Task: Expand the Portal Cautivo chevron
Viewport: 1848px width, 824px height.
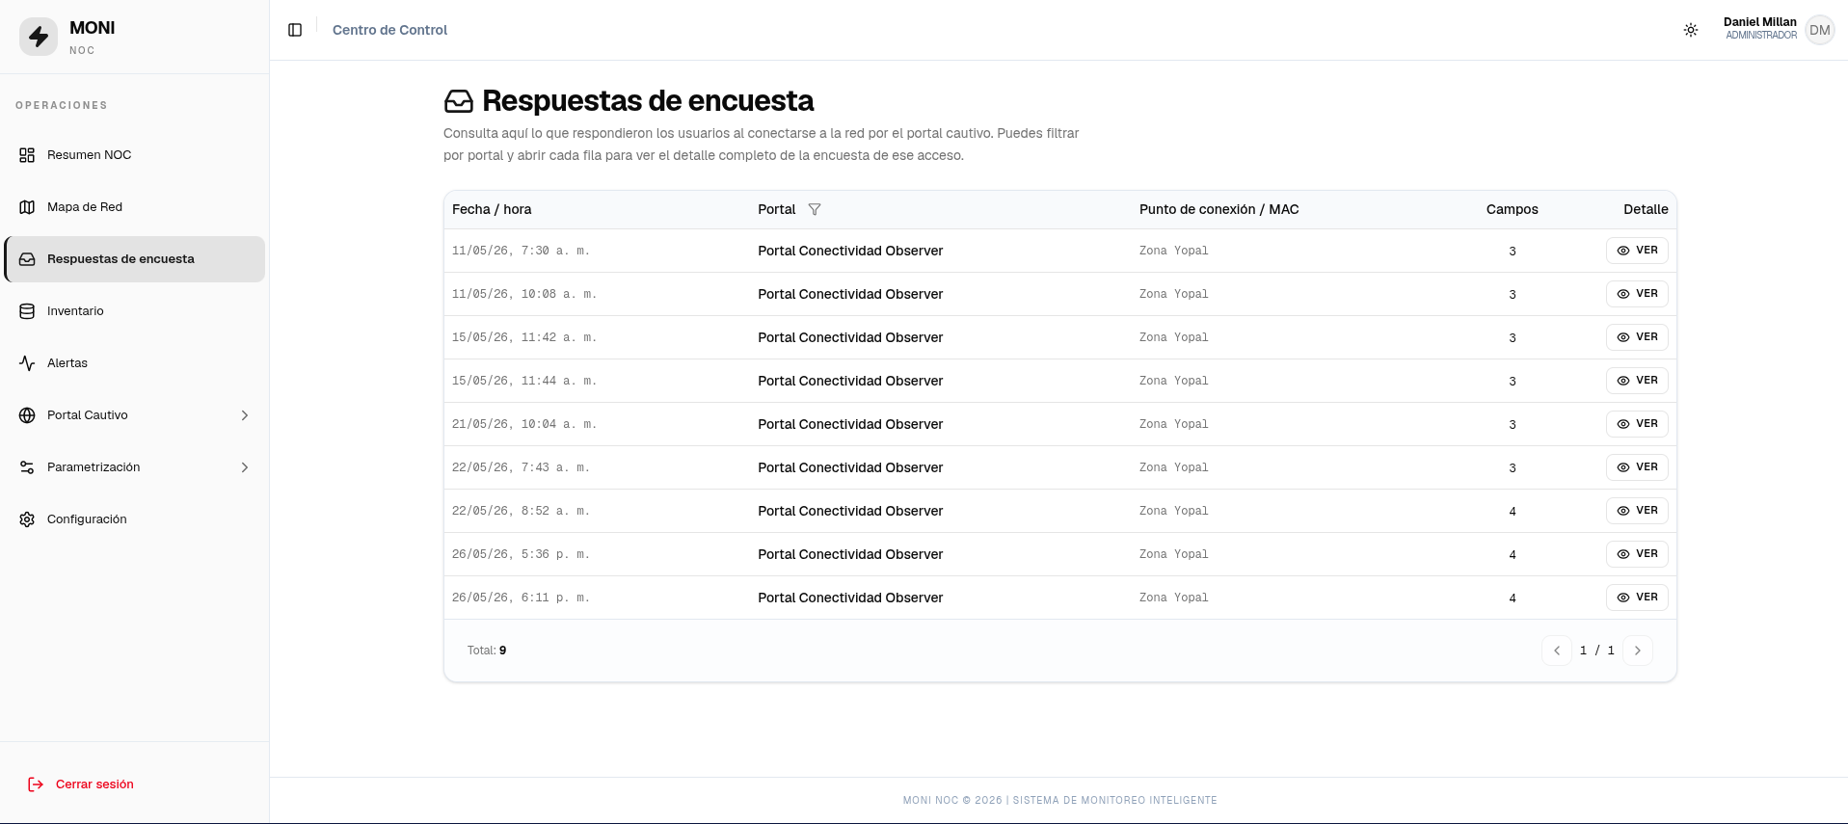Action: pos(245,415)
